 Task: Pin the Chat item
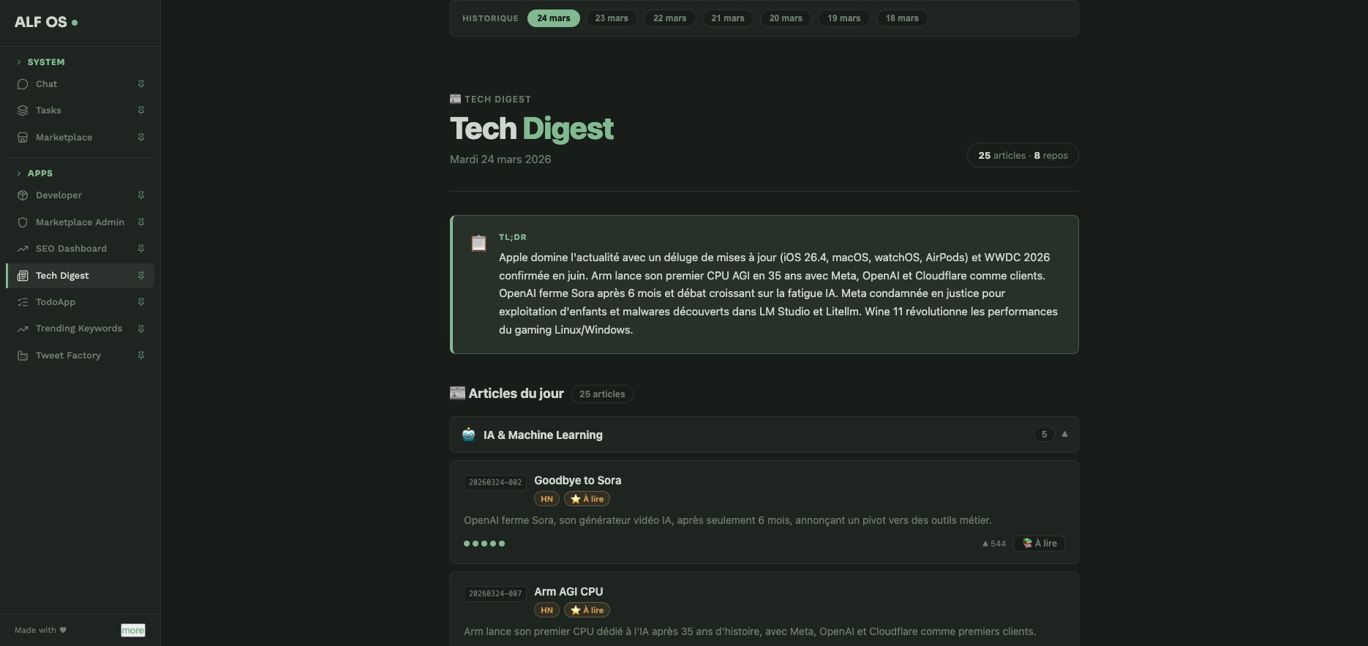pos(141,84)
